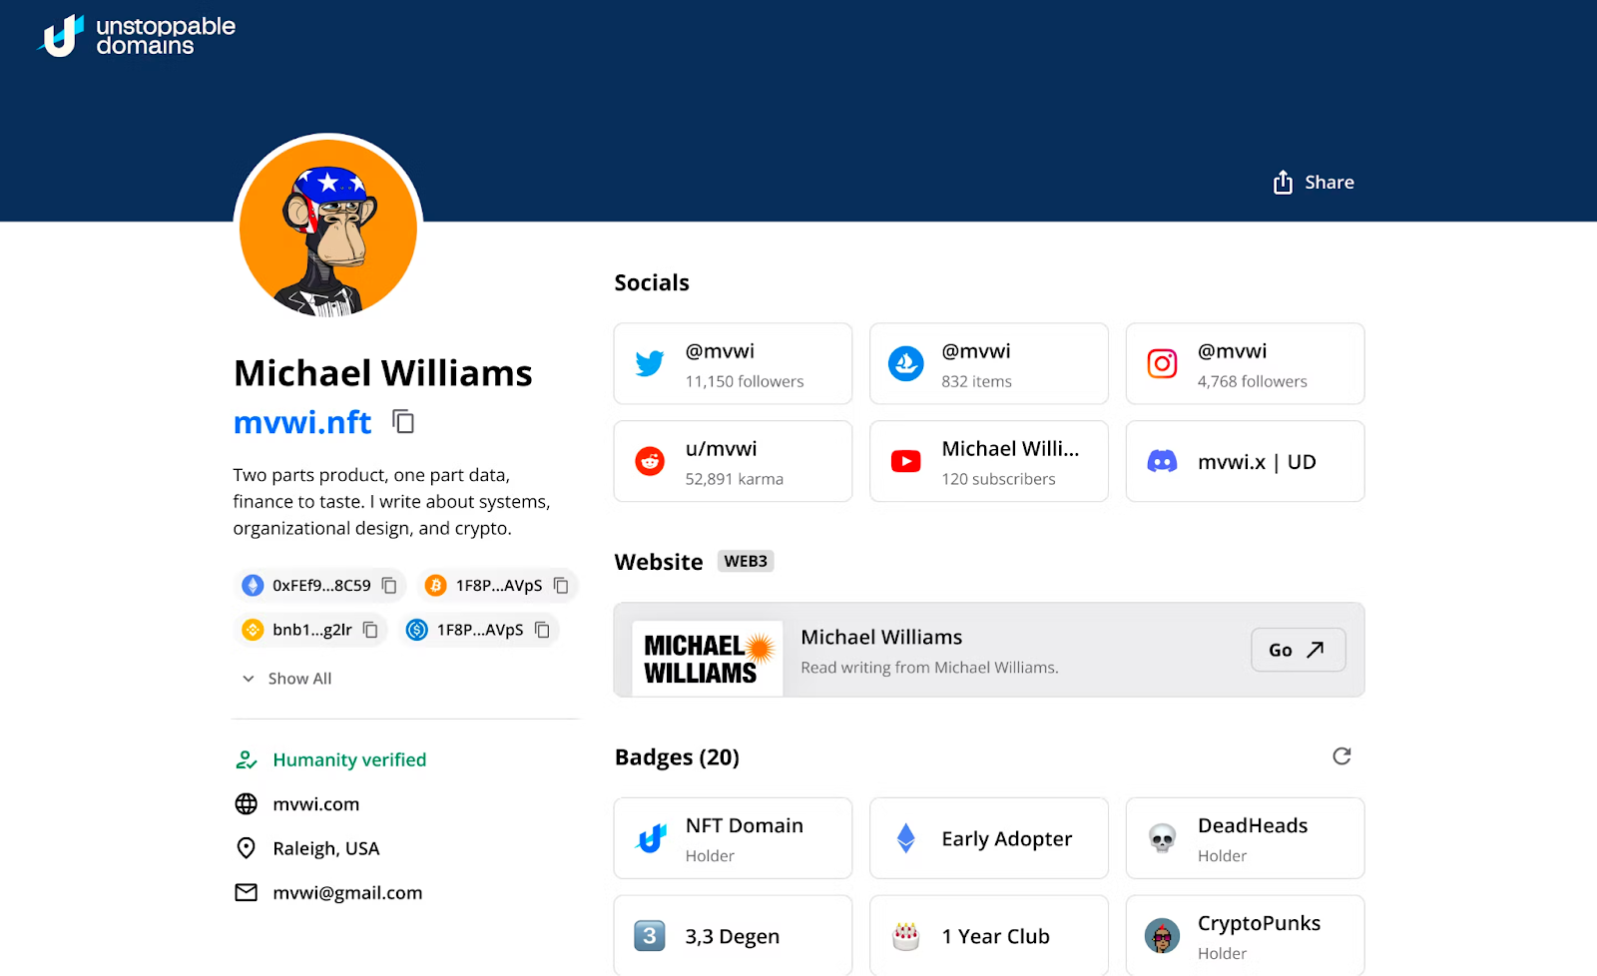Viewport: 1597px width, 976px height.
Task: Expand Show All wallet addresses
Action: (x=286, y=679)
